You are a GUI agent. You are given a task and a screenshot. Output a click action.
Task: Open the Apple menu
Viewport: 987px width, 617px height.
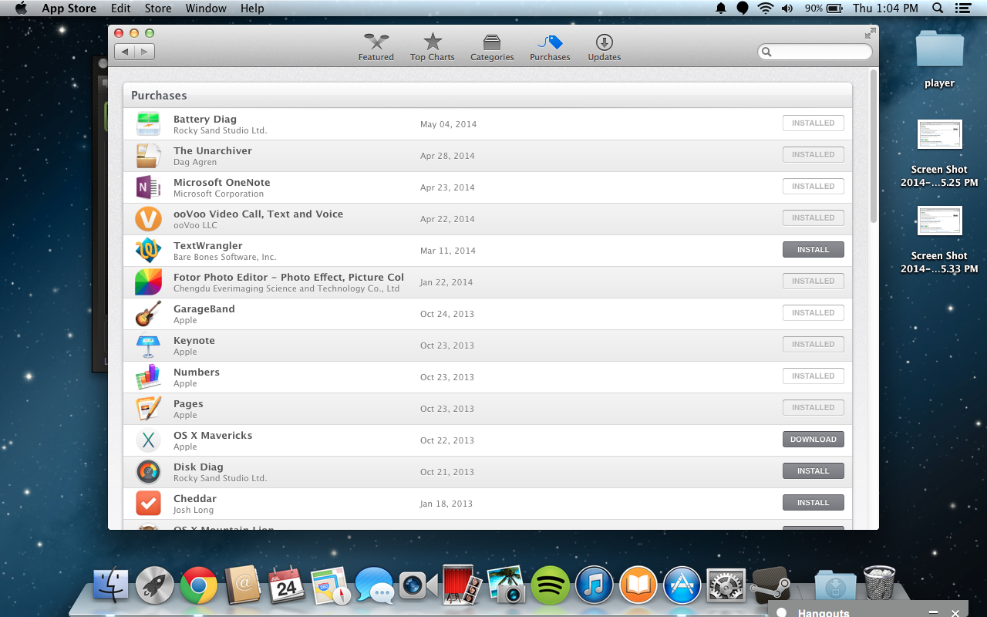tap(21, 8)
